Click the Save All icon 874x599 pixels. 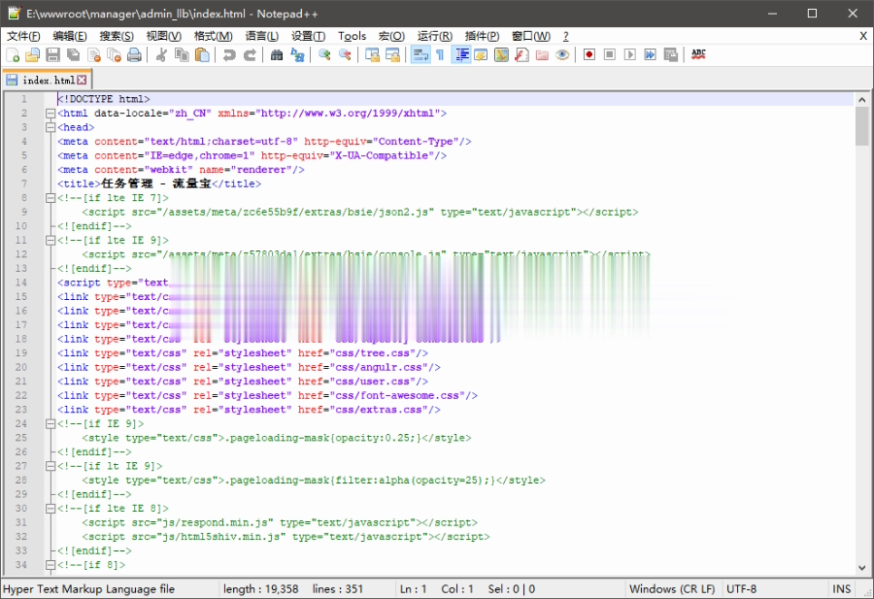[x=73, y=54]
